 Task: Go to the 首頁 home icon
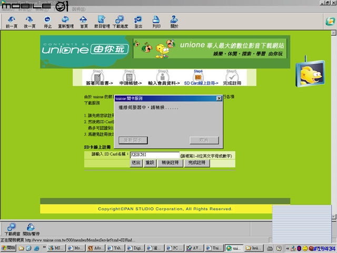[84, 22]
